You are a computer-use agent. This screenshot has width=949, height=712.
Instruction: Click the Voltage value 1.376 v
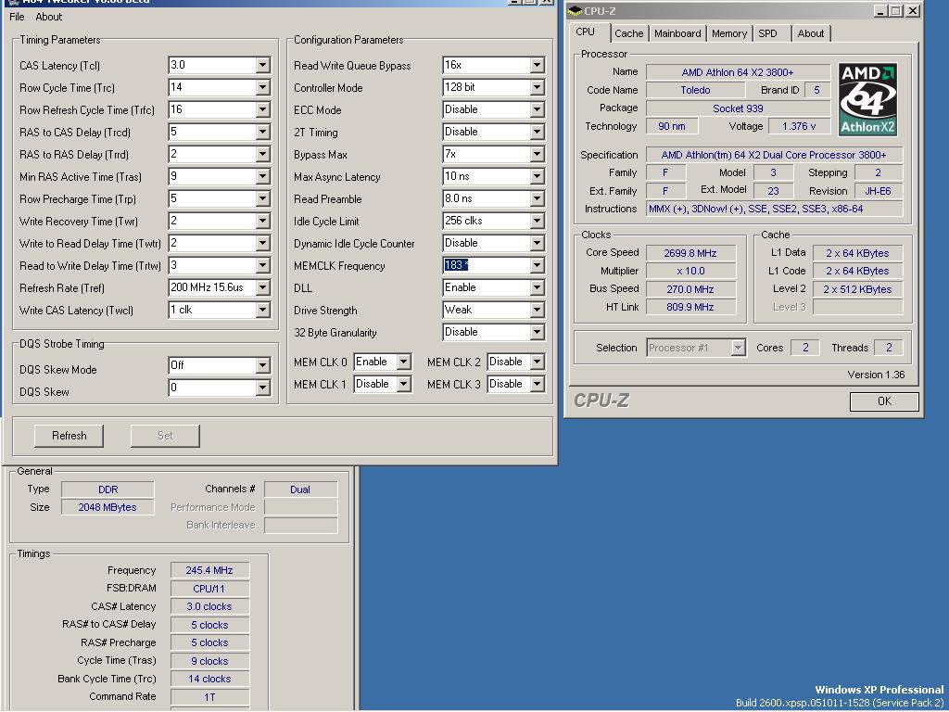[799, 126]
